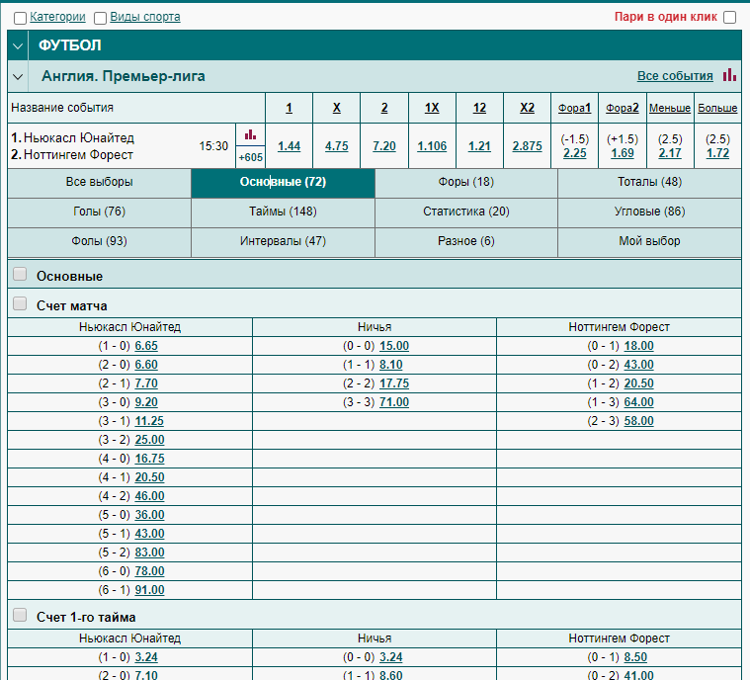Pick handicap (-1.5) odds 2.25
This screenshot has width=750, height=680.
574,153
